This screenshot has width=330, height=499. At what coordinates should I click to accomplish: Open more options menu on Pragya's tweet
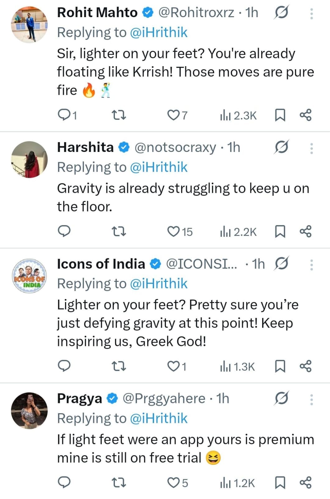point(311,399)
